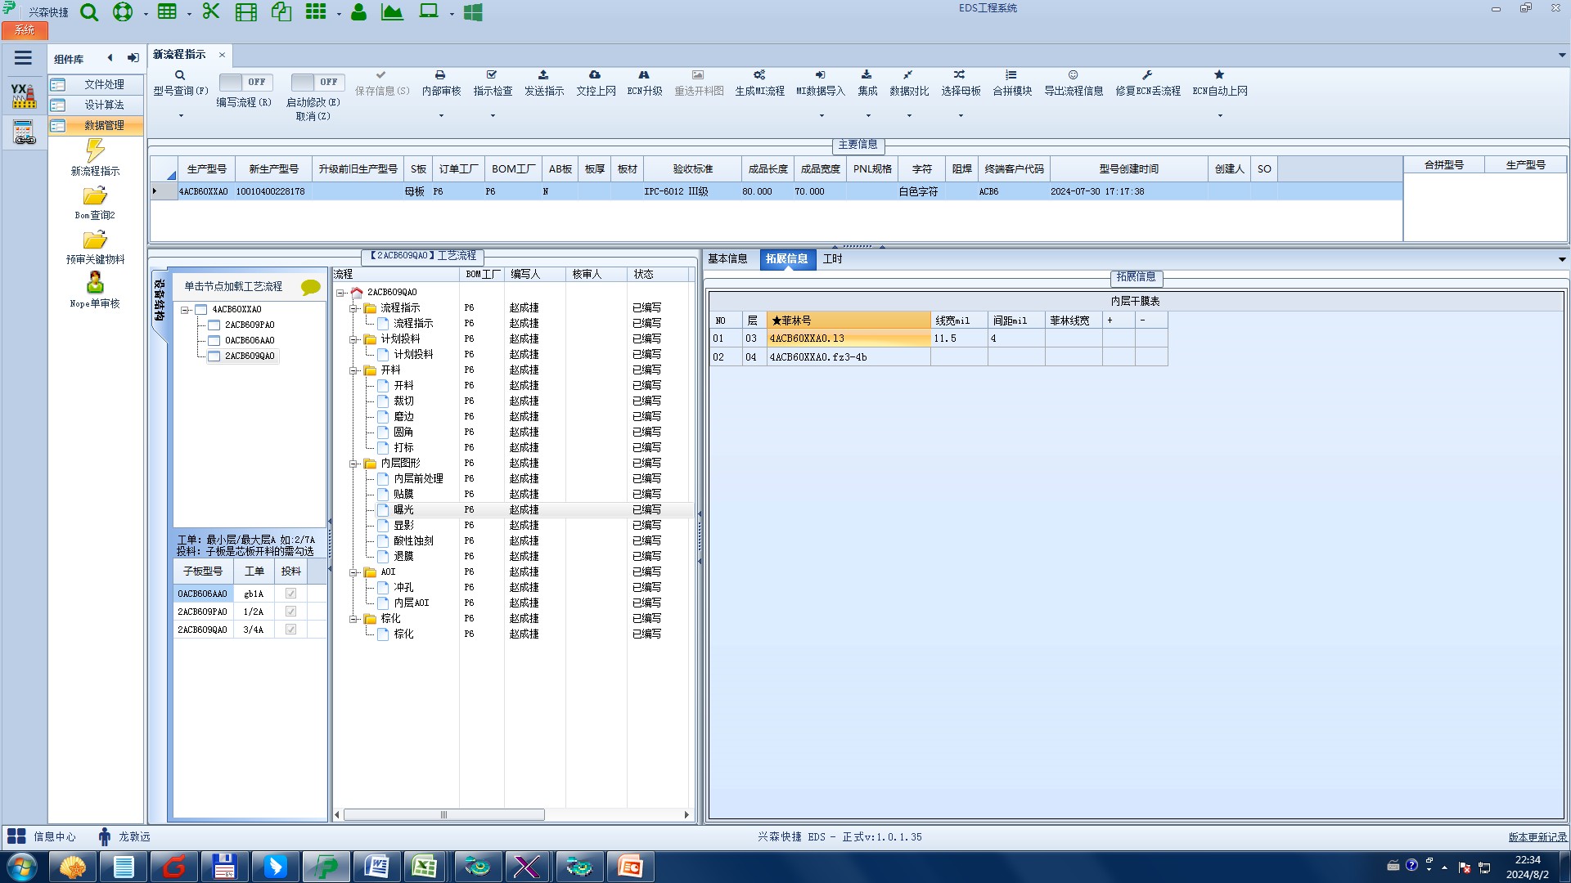1571x883 pixels.
Task: Click the 导出流程信息 smiley icon
Action: pos(1073,75)
